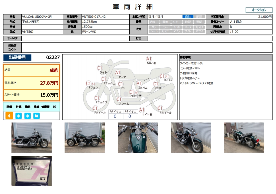Viewport: 276px width, 194px height.
Task: Click the ハンドルSW-BOX腐食 note
Action: point(196,83)
